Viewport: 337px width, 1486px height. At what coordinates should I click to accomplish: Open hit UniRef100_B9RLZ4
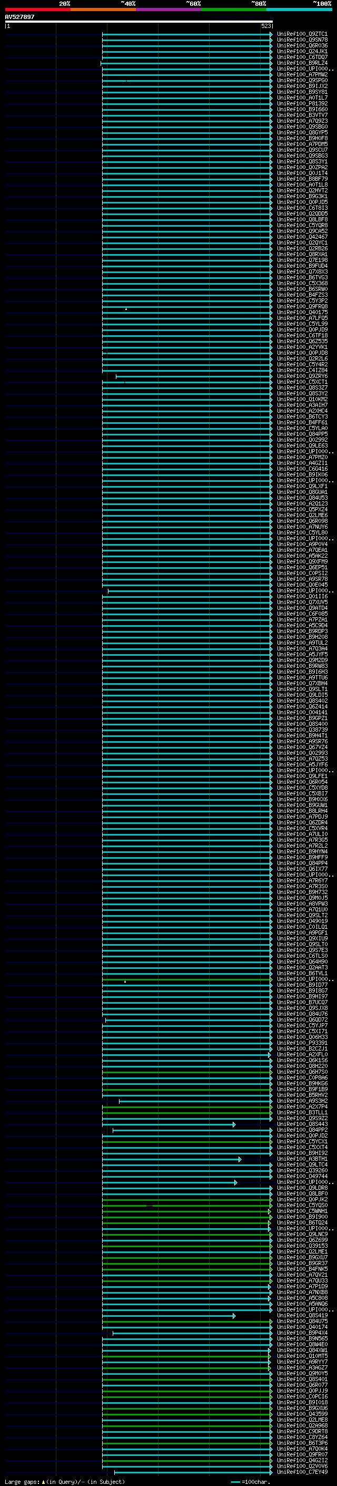302,63
